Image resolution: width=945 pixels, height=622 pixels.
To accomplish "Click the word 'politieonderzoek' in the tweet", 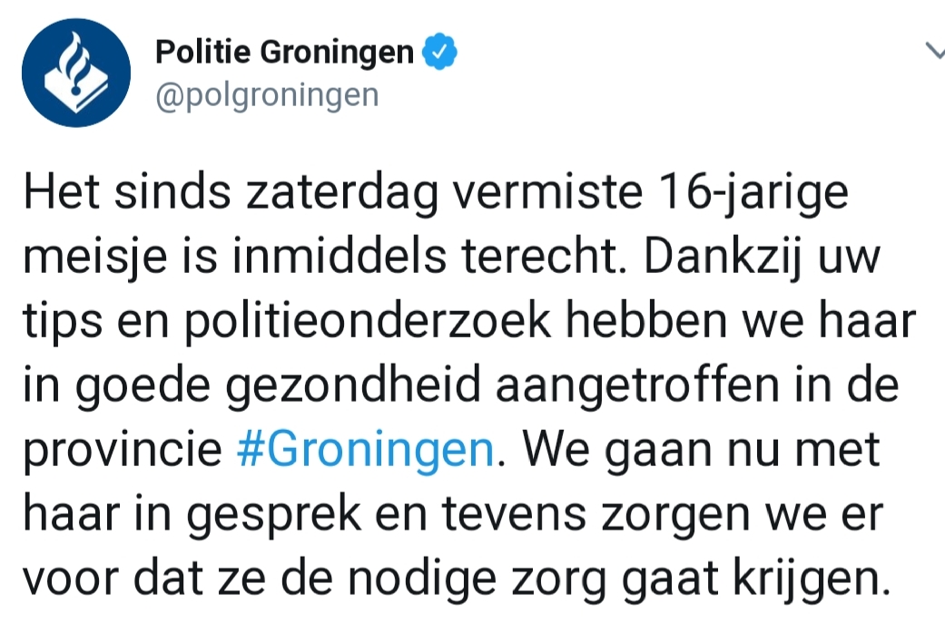I will click(x=368, y=323).
